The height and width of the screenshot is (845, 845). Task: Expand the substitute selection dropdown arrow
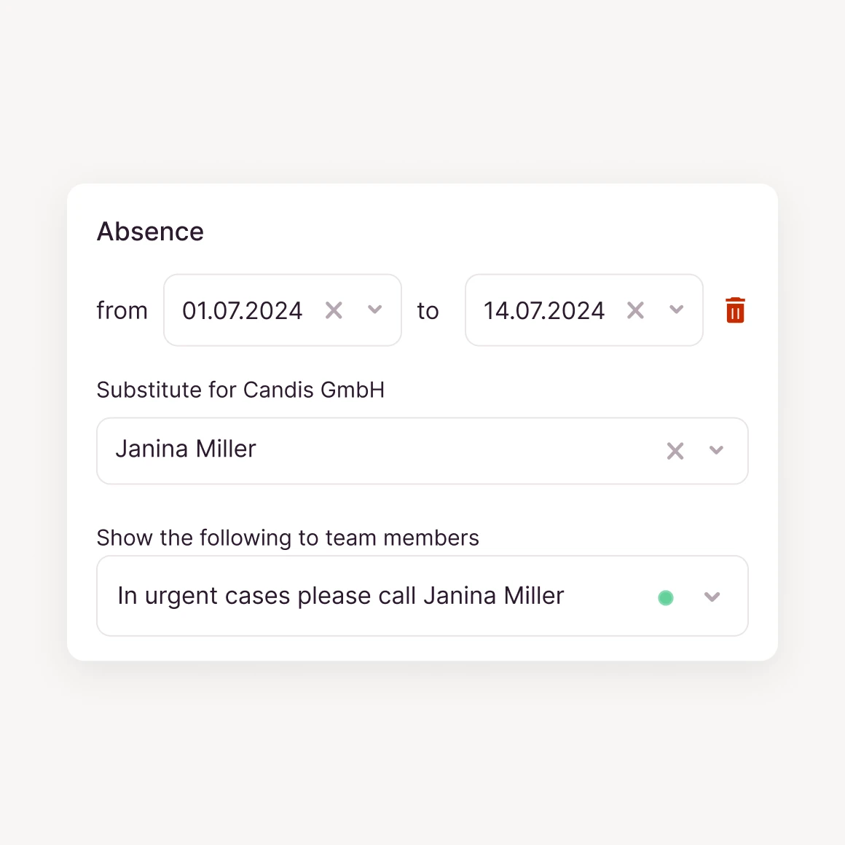click(x=716, y=451)
